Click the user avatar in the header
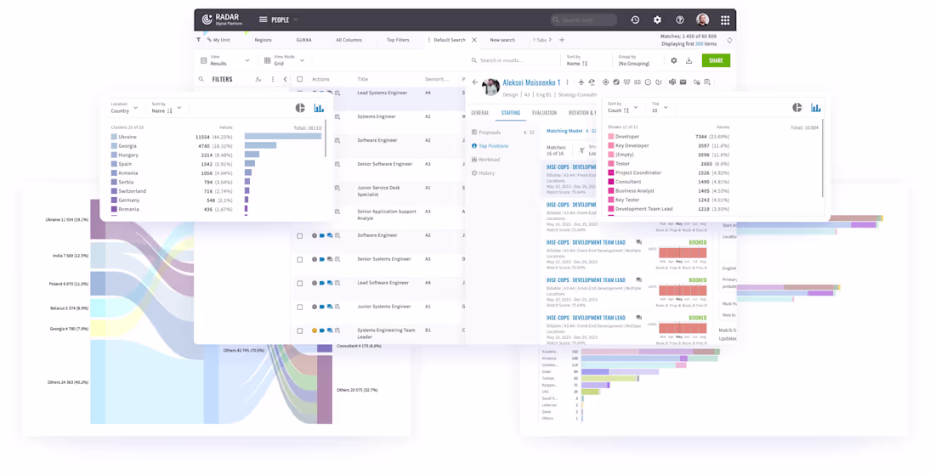This screenshot has width=935, height=474. tap(702, 20)
